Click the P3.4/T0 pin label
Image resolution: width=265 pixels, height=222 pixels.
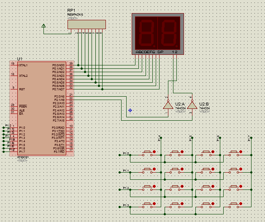click(x=59, y=141)
